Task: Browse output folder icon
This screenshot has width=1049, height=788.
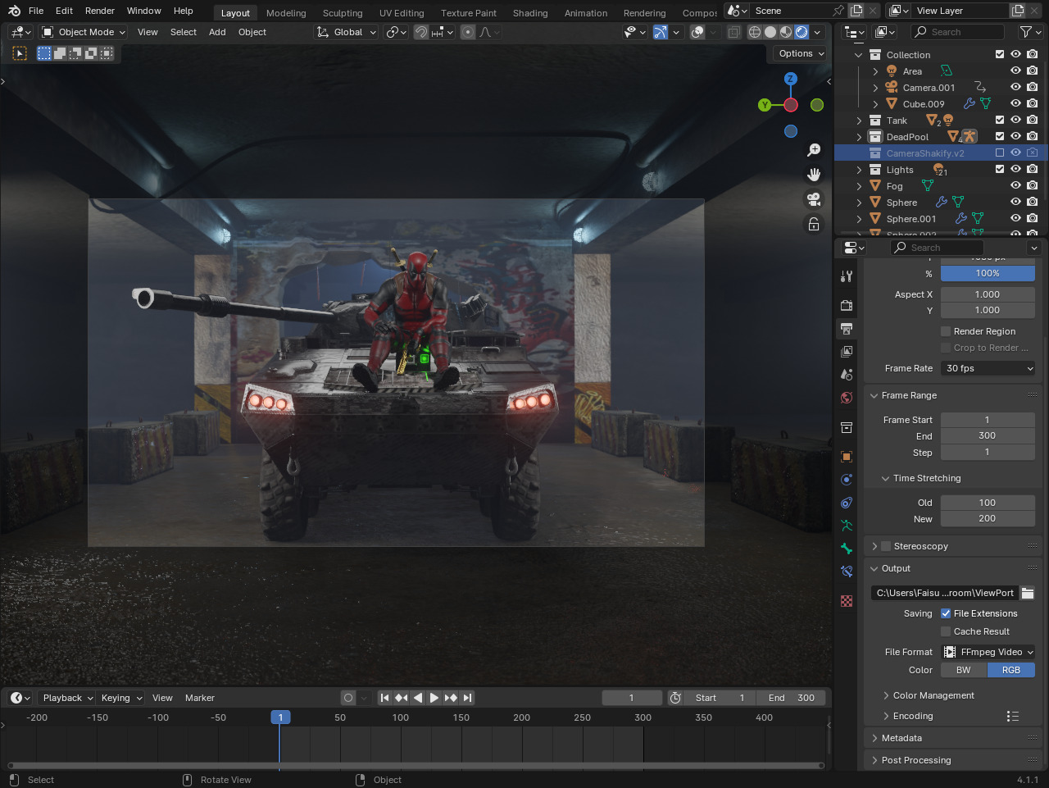Action: 1028,593
